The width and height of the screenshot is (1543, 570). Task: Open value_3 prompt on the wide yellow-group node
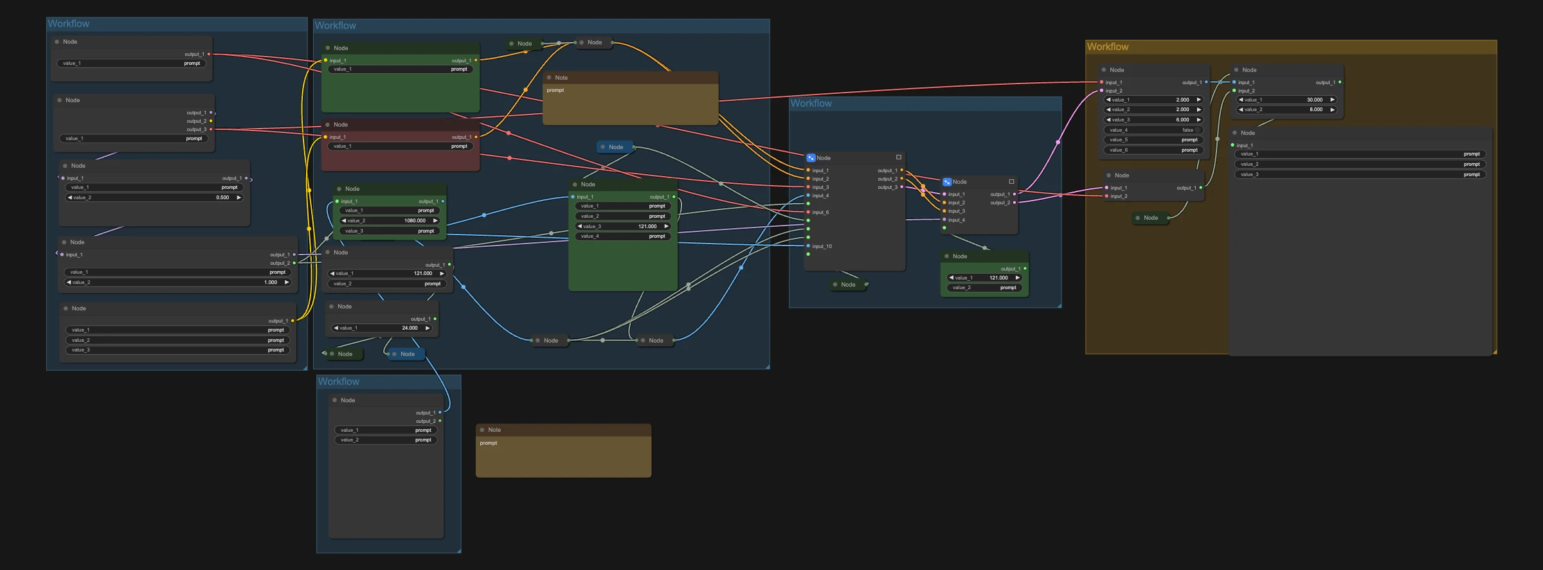pyautogui.click(x=1360, y=174)
